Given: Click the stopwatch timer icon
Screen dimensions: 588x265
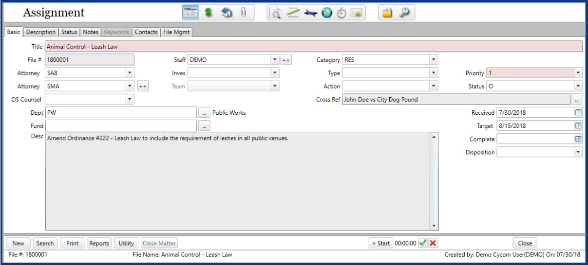Looking at the screenshot, I should coord(341,13).
